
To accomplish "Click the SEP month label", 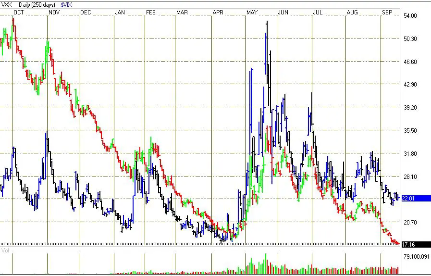I will pyautogui.click(x=387, y=13).
